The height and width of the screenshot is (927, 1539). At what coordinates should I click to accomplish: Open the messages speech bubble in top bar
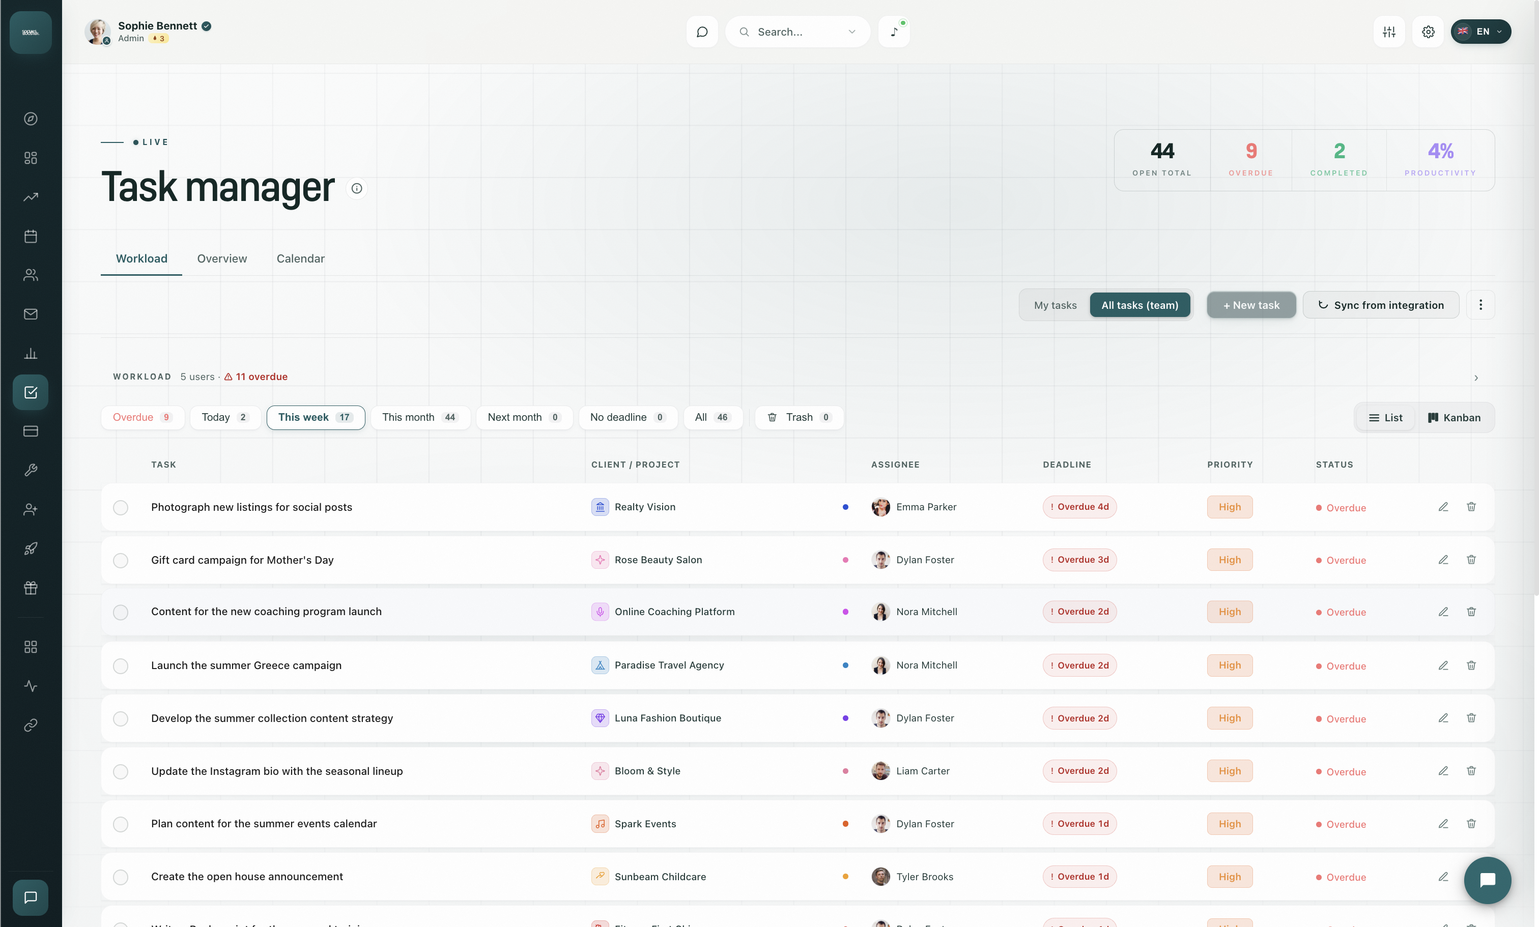click(702, 32)
